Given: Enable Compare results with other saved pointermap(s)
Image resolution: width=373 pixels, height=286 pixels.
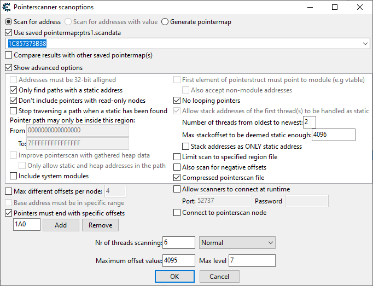Looking at the screenshot, I should 9,55.
